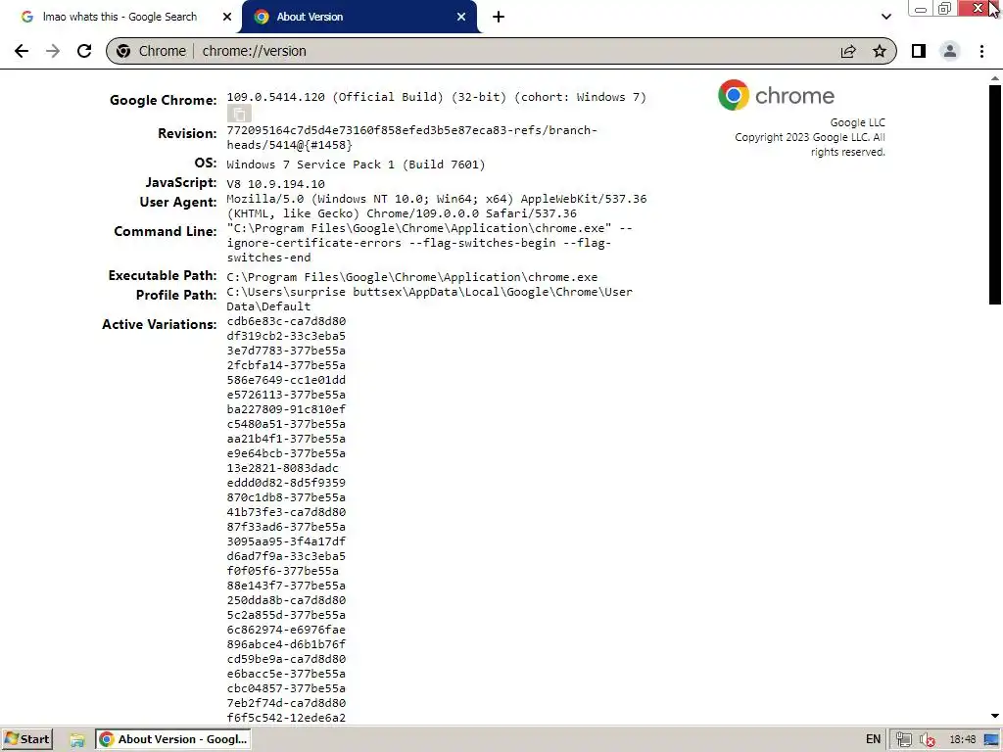Click variation 'cdb6e83c-ca7d8d80'
Viewport: 1003px width, 752px height.
pyautogui.click(x=286, y=321)
